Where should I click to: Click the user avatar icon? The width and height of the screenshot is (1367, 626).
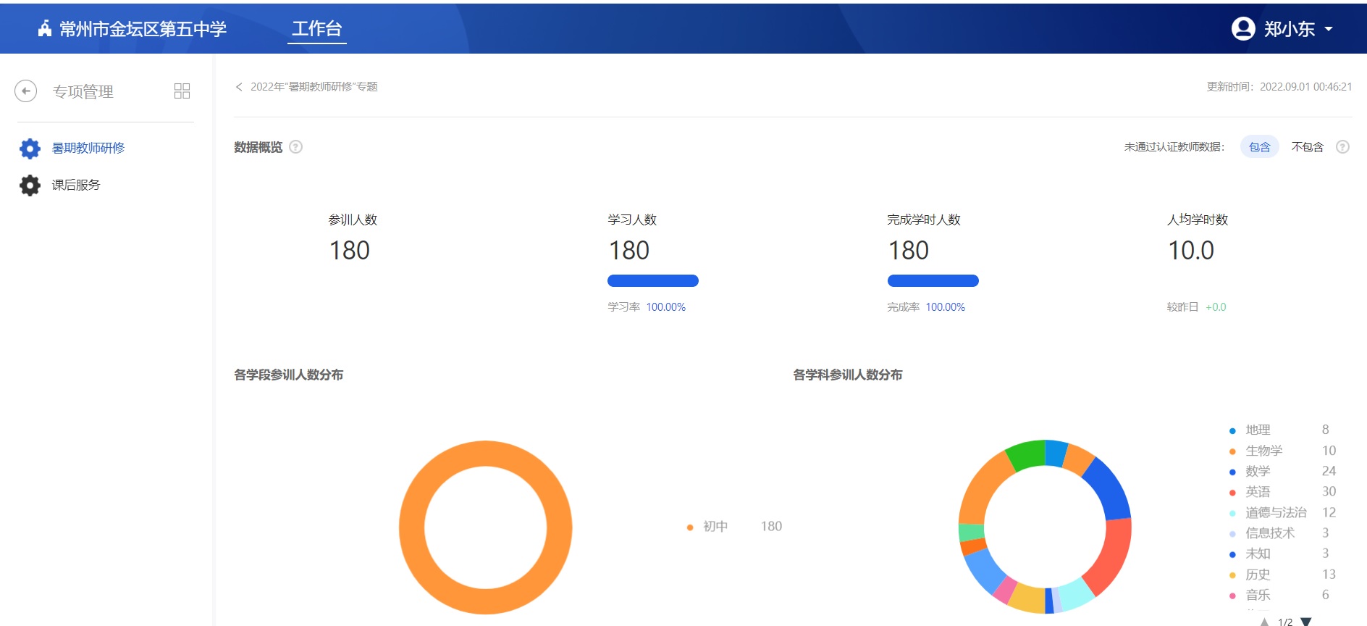point(1243,29)
